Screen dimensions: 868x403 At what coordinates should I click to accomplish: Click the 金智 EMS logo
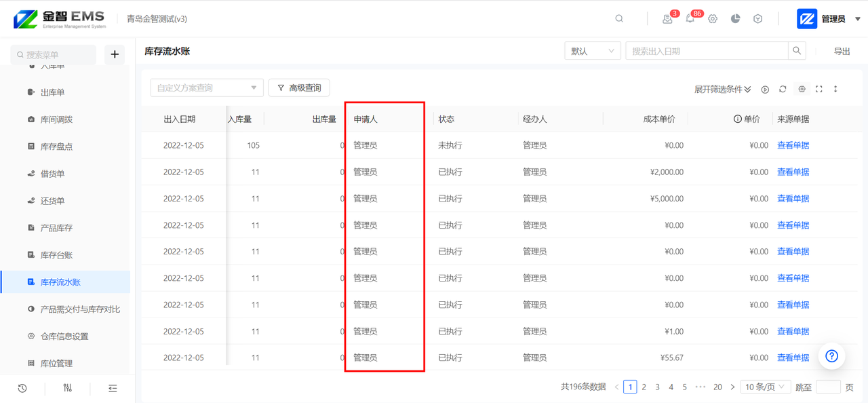(60, 19)
